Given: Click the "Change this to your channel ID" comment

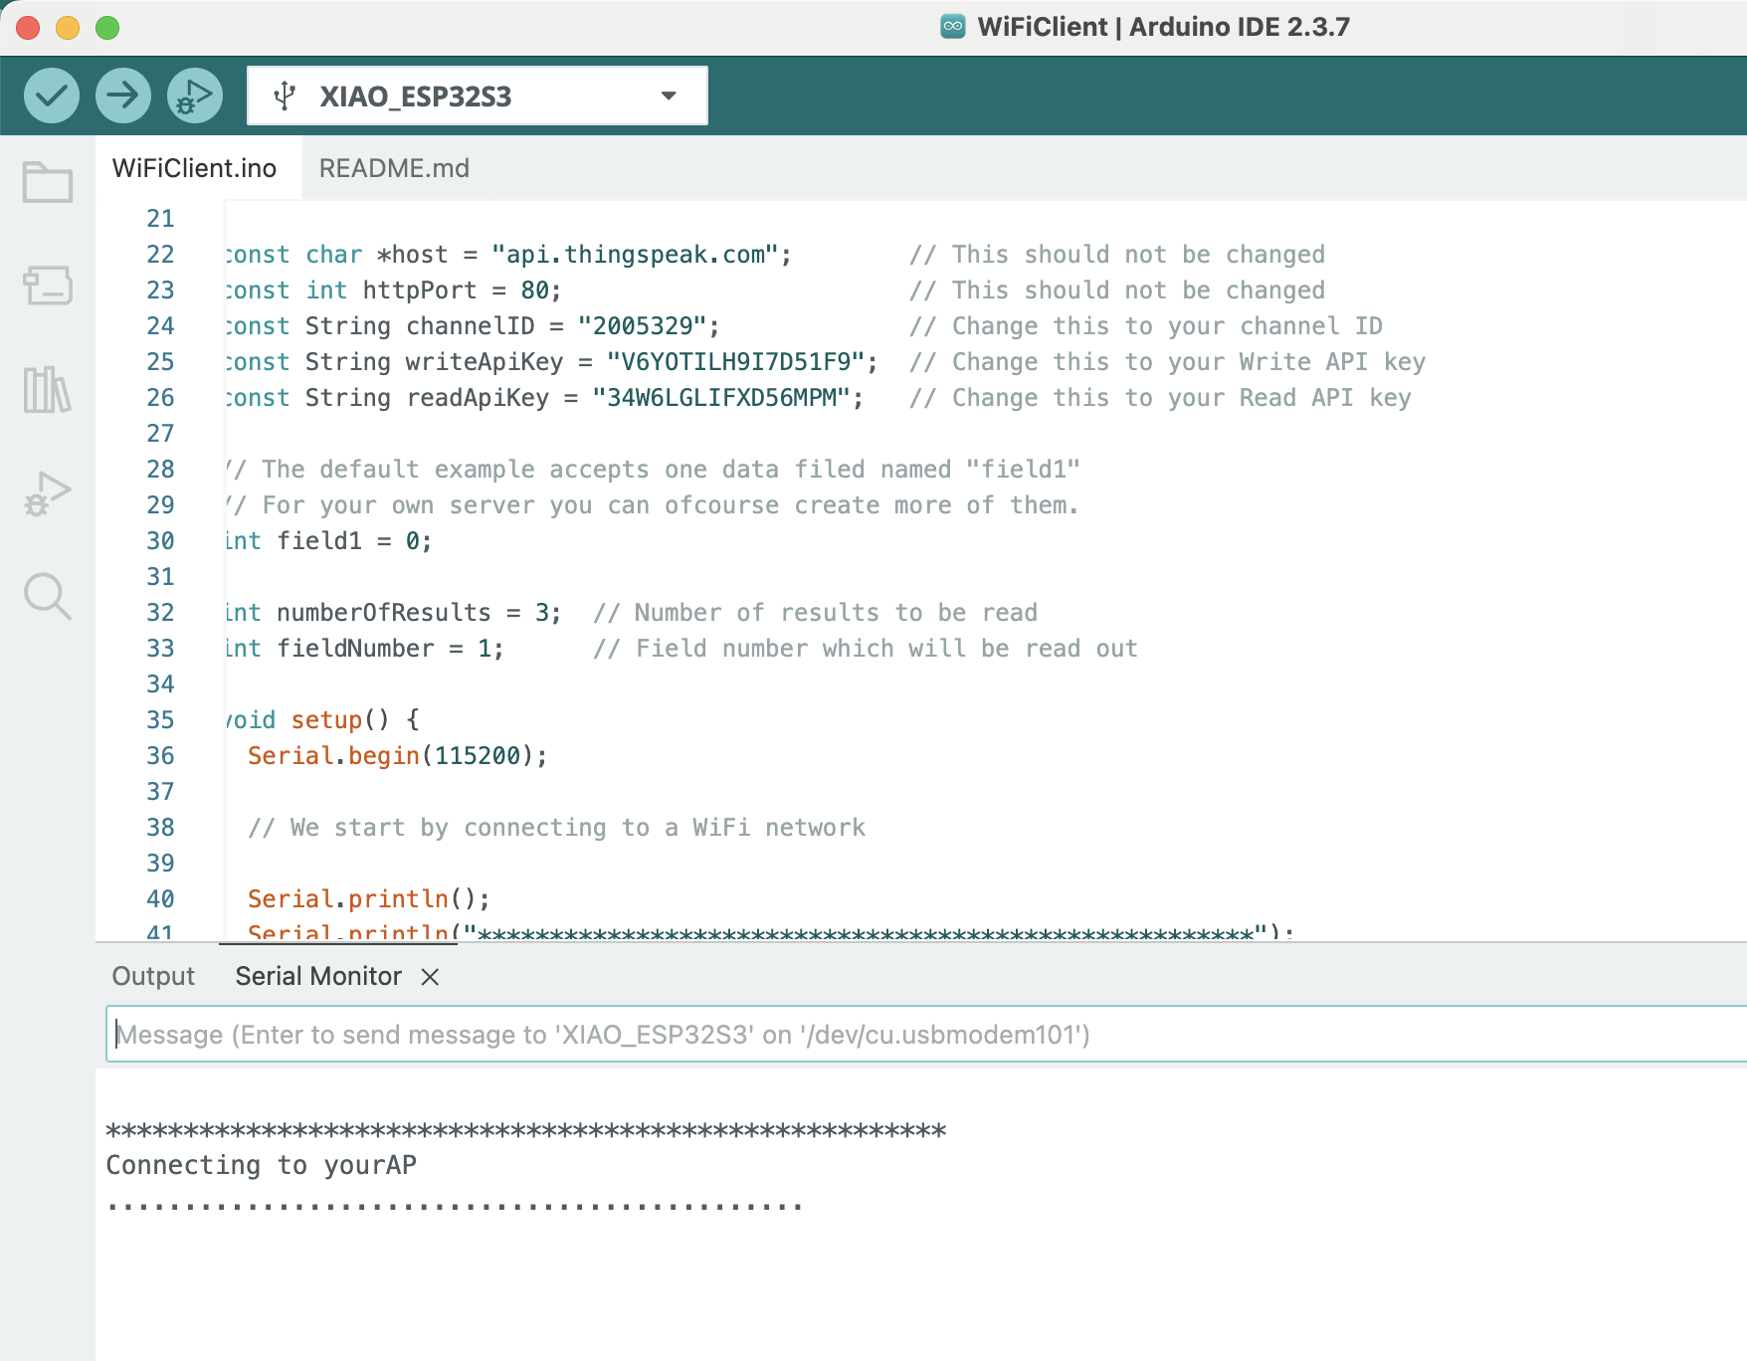Looking at the screenshot, I should (x=1146, y=326).
